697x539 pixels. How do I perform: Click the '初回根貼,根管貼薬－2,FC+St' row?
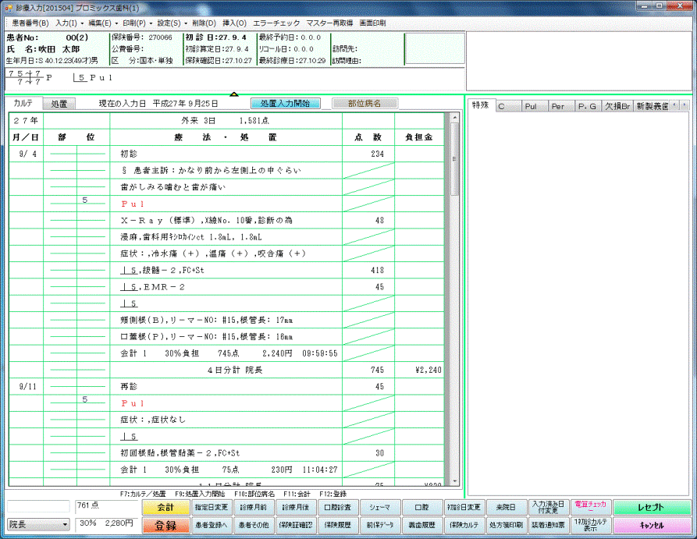(x=226, y=453)
